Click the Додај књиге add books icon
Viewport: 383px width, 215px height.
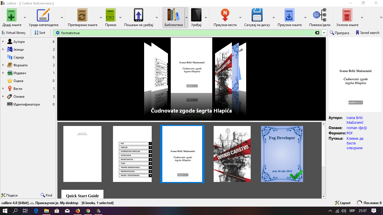(12, 15)
